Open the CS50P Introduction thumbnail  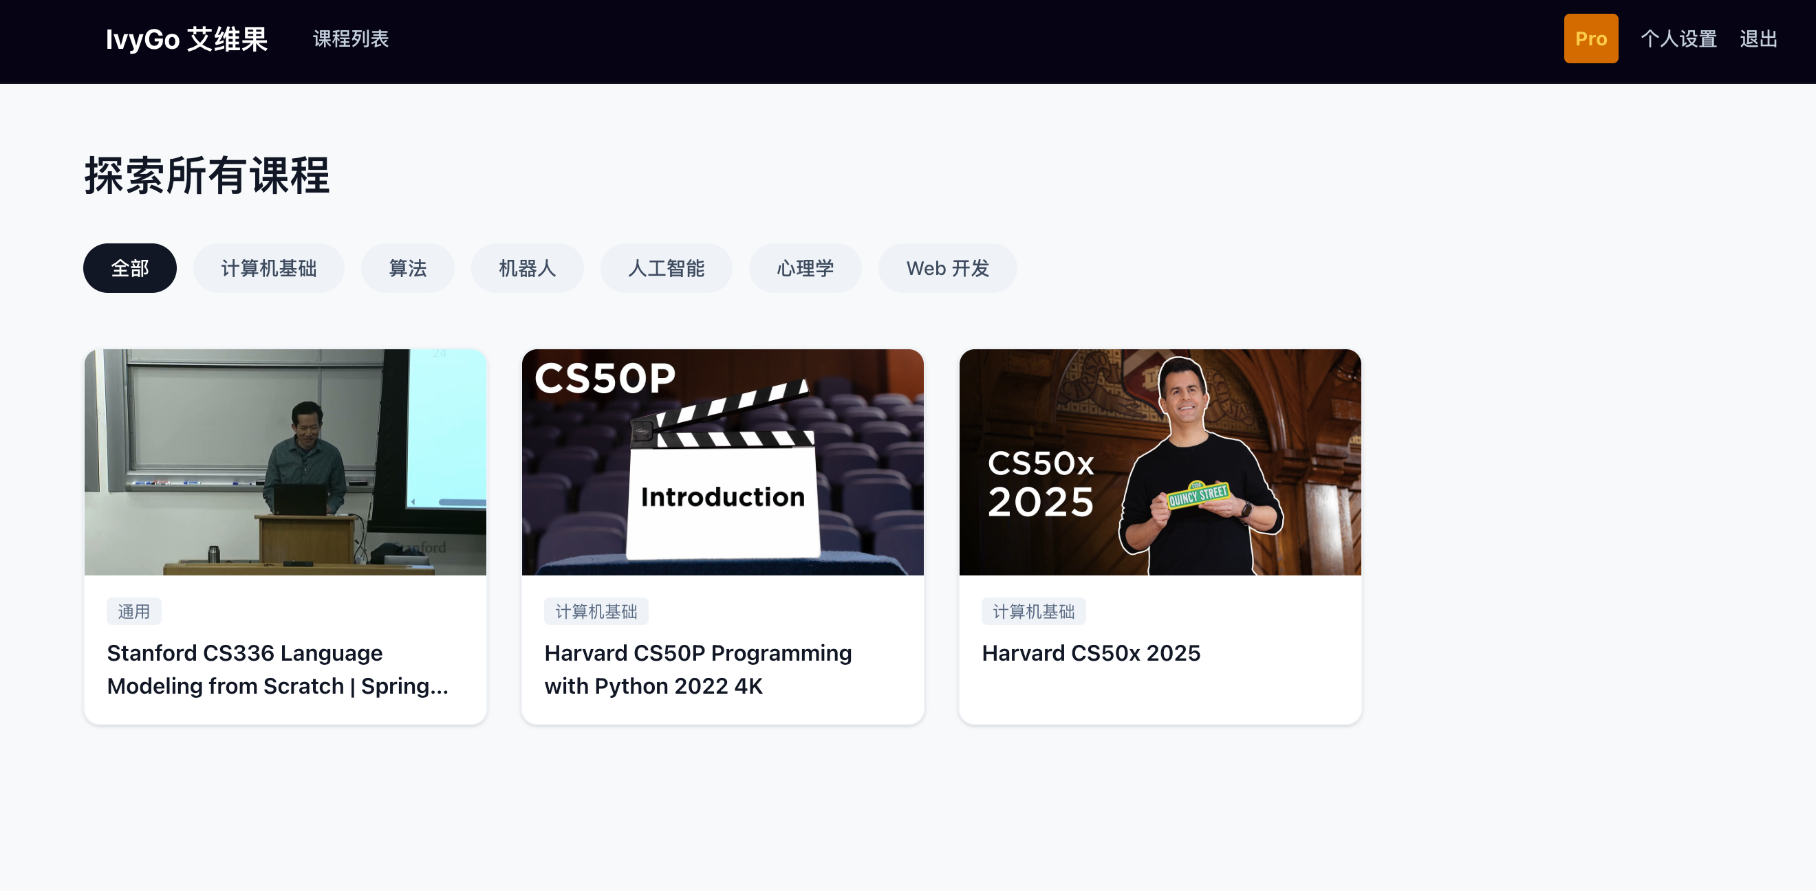(x=722, y=462)
